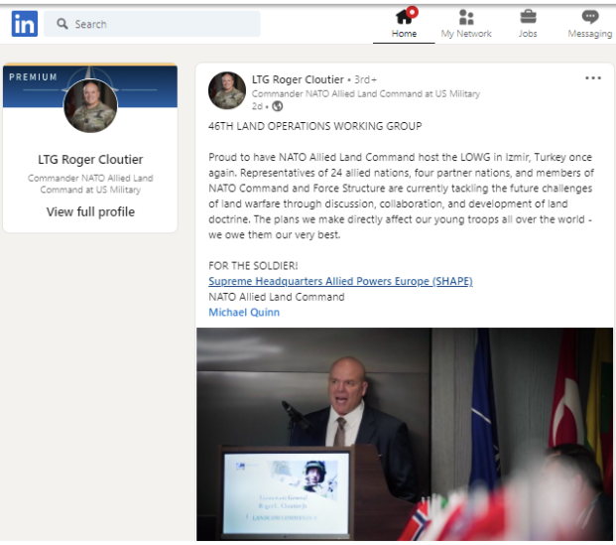This screenshot has width=616, height=545.
Task: Click the search magnifier icon
Action: tap(62, 24)
